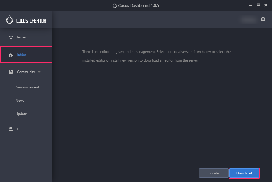272x182 pixels.
Task: Collapse the Community section chevron
Action: point(39,72)
